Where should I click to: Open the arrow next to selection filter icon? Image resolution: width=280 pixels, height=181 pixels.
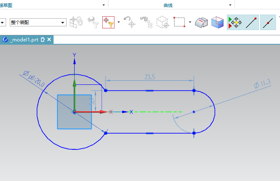click(118, 22)
